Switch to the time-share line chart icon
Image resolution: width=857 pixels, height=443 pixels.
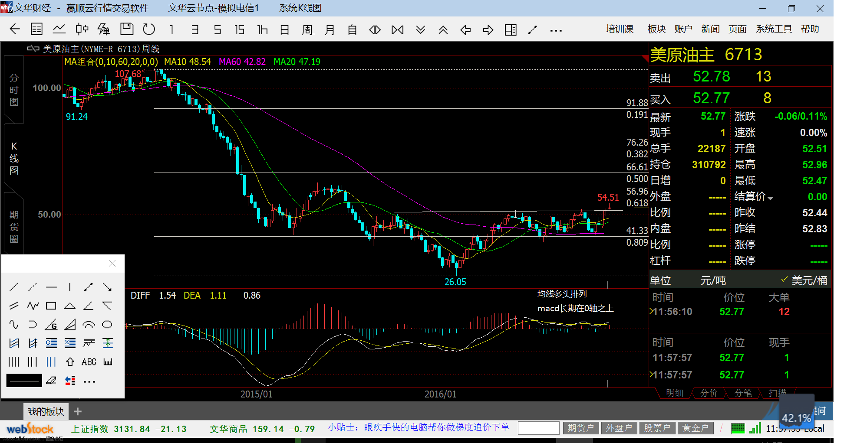coord(59,29)
